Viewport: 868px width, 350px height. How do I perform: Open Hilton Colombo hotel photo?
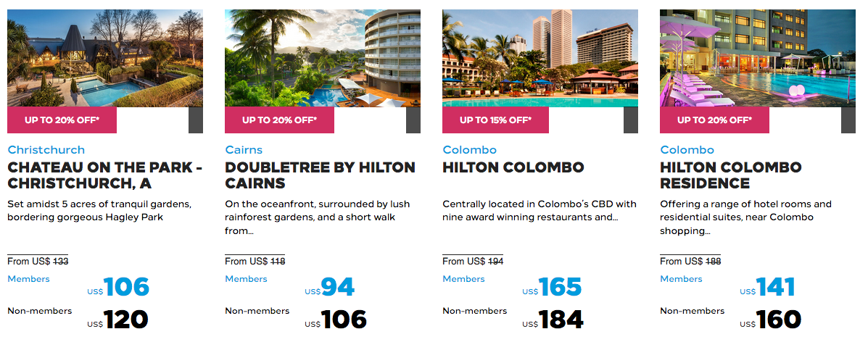[540, 58]
